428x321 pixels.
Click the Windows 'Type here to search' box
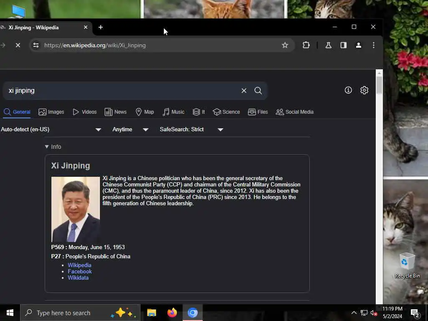click(x=80, y=313)
